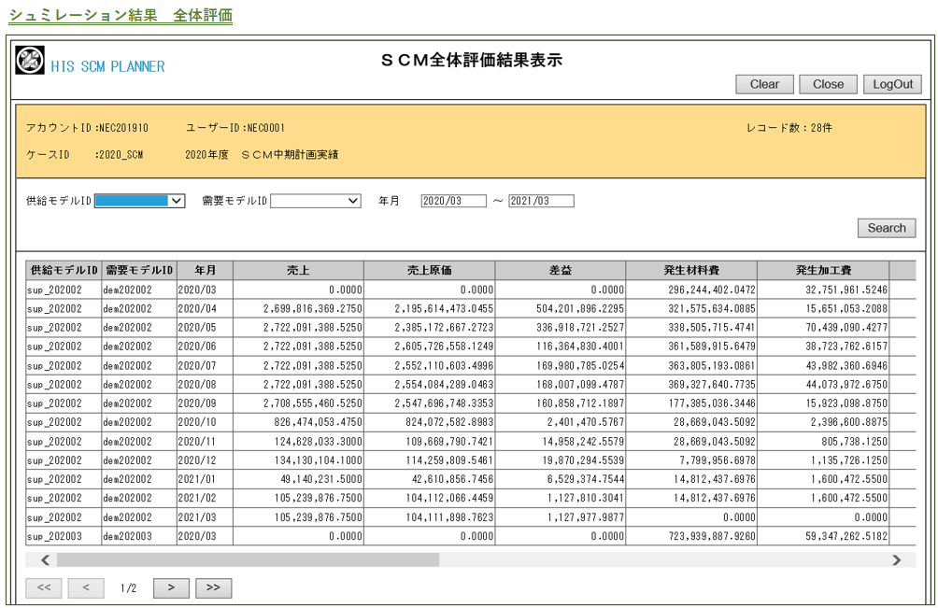Click the horizontal scrollbar thumb

tap(248, 560)
